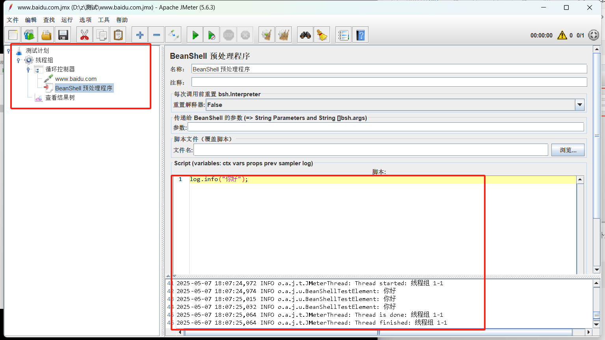The width and height of the screenshot is (605, 340).
Task: Click the New test plan icon
Action: point(13,35)
